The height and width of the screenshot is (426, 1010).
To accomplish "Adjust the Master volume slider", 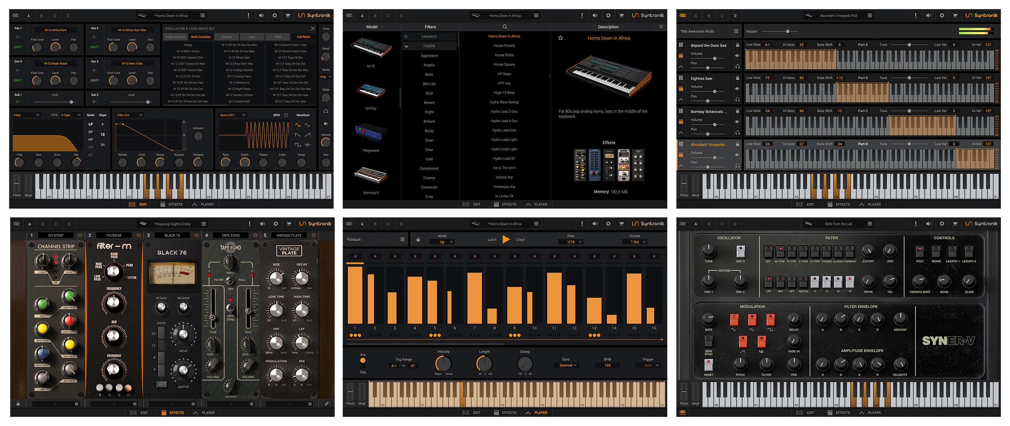I will click(x=787, y=31).
